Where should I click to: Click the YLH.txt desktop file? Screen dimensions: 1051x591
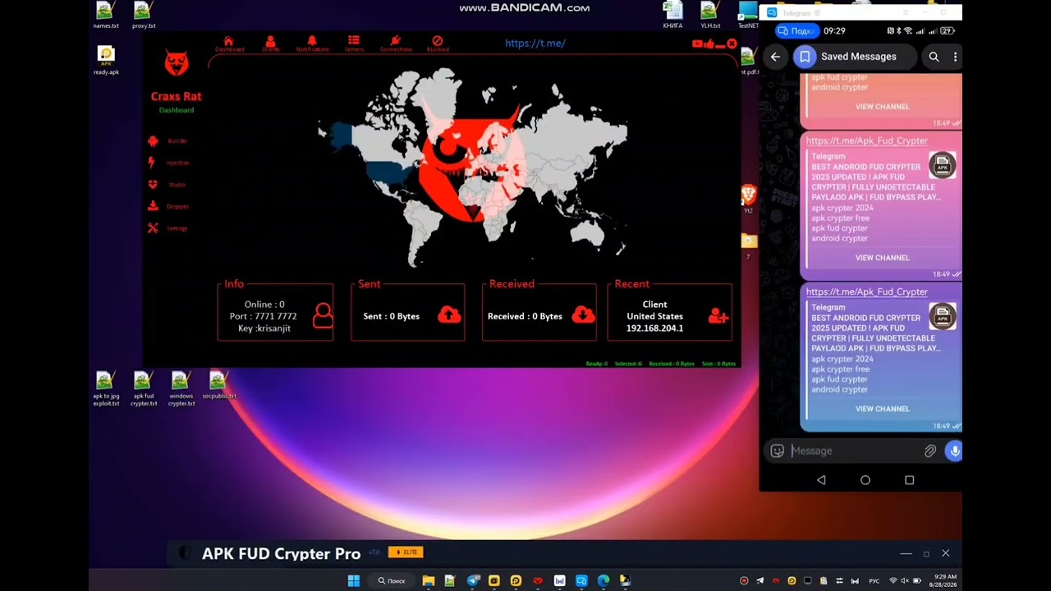pyautogui.click(x=710, y=16)
